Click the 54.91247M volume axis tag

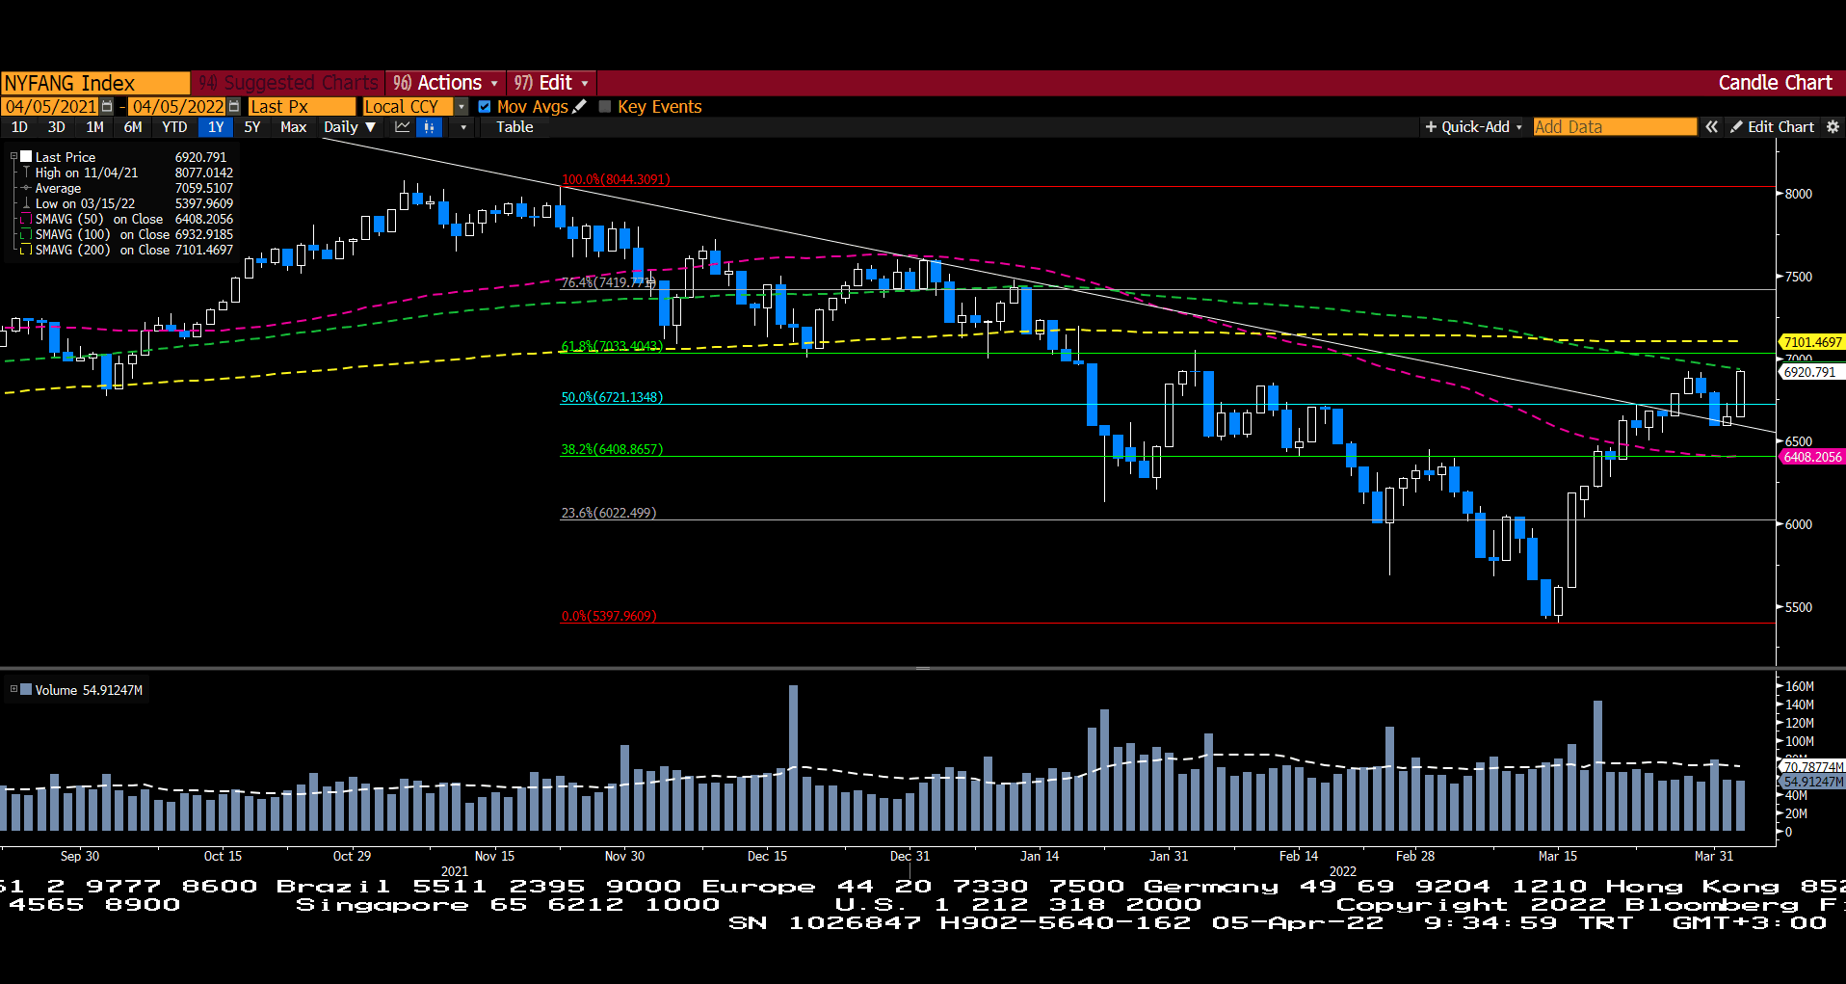[x=1811, y=782]
